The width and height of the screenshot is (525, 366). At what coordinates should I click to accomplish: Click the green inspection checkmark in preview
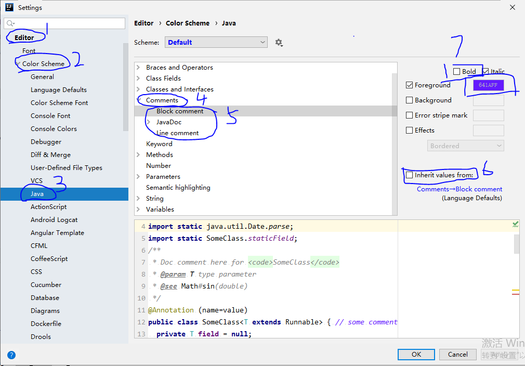[x=515, y=225]
